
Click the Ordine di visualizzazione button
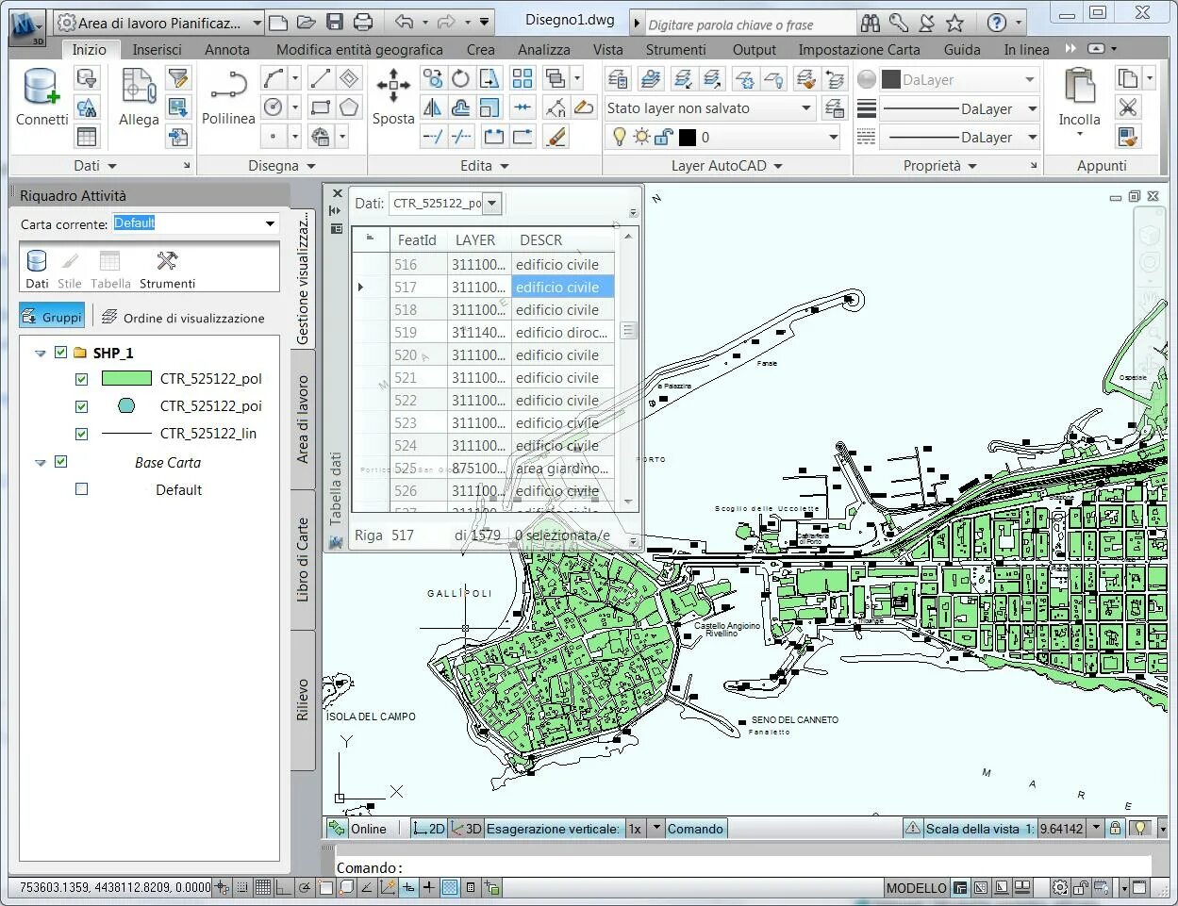click(x=183, y=318)
